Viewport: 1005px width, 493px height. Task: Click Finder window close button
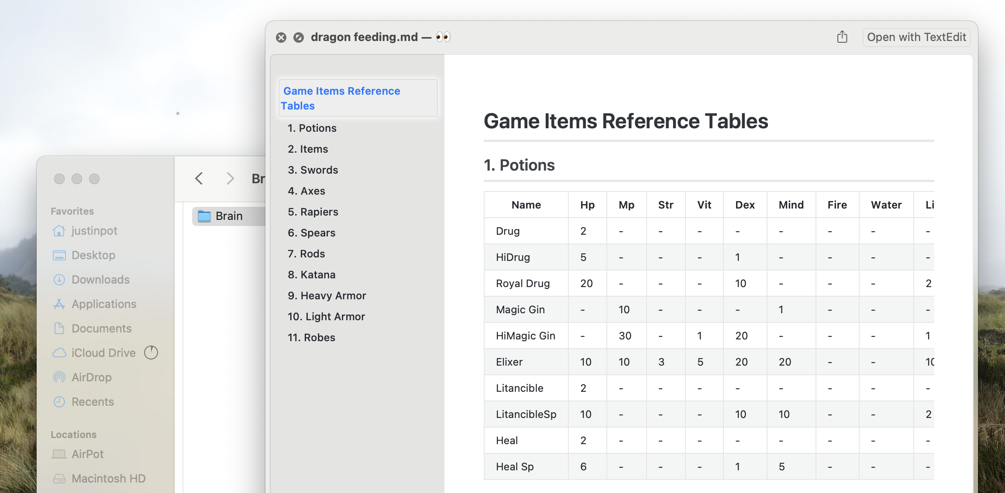pos(59,179)
